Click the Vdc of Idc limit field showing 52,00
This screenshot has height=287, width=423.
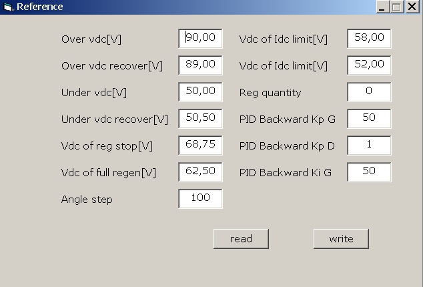[369, 65]
